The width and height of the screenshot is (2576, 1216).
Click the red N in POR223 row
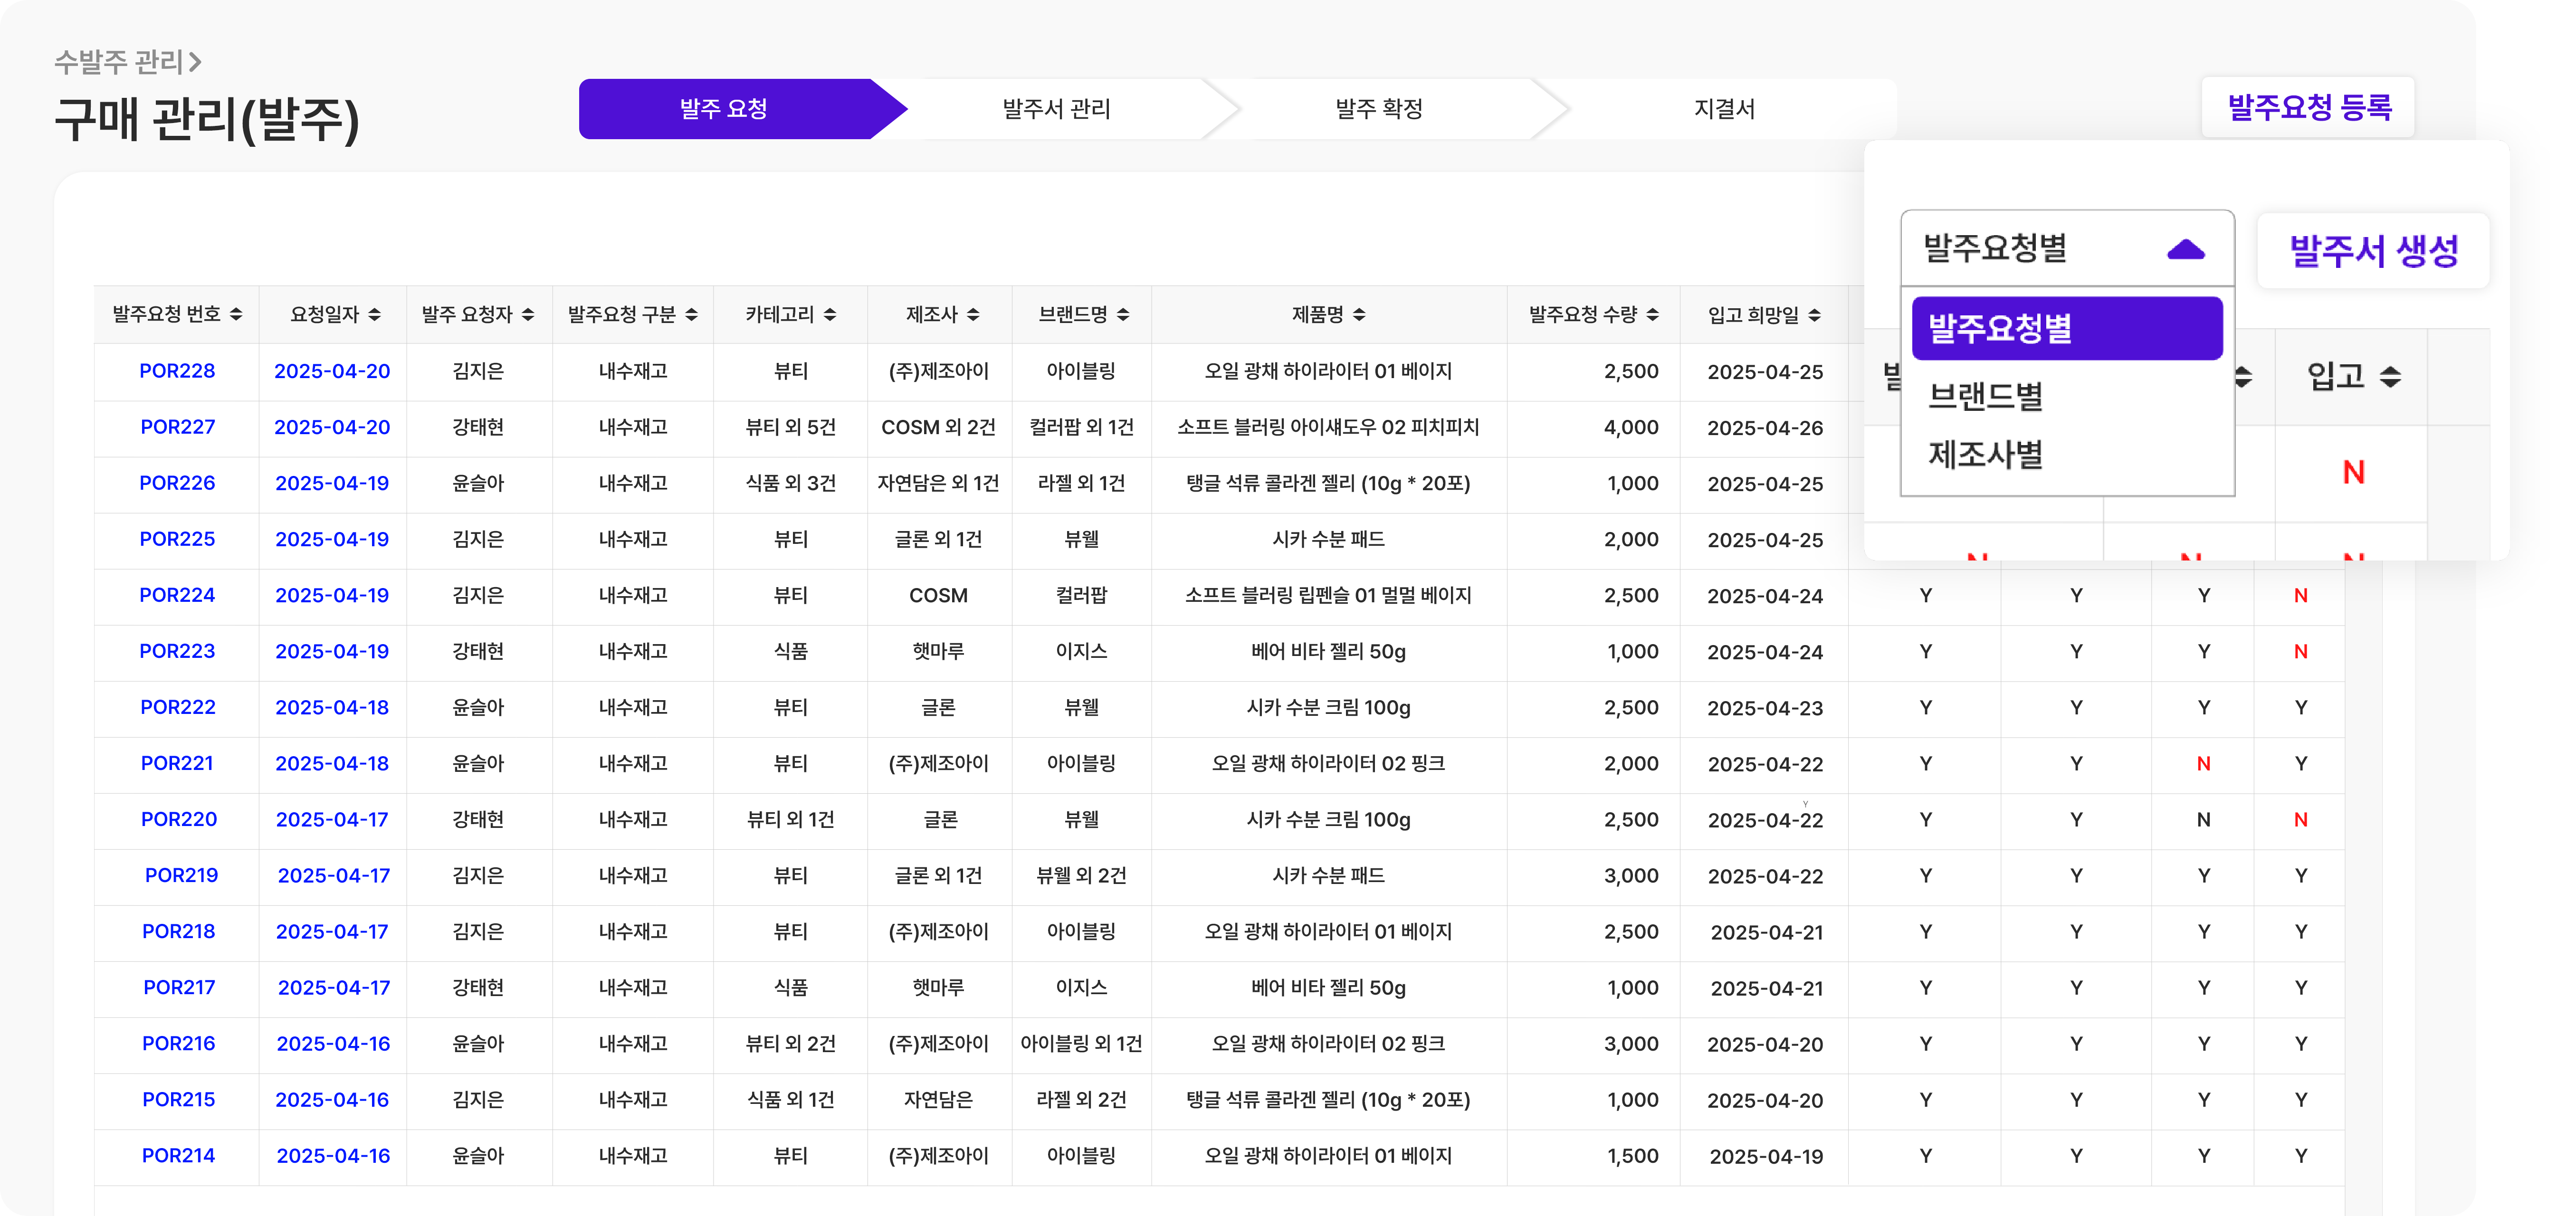pyautogui.click(x=2300, y=651)
